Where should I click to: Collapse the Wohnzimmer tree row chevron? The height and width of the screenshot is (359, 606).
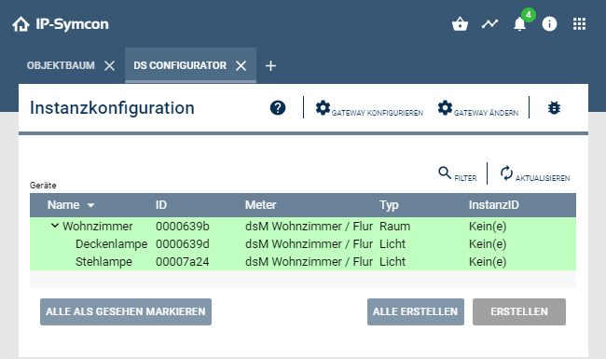click(55, 226)
